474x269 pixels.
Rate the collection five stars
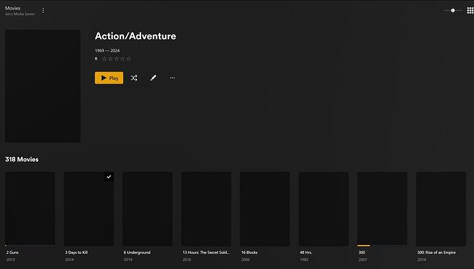(x=129, y=59)
